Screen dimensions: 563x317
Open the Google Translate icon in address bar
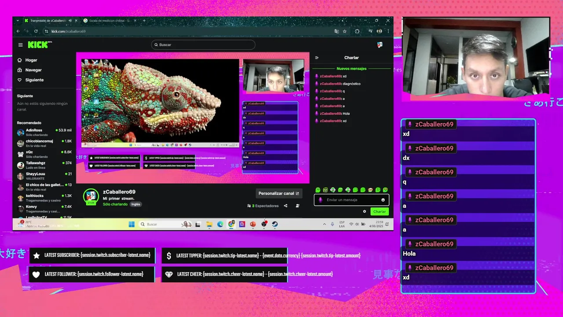coord(336,31)
